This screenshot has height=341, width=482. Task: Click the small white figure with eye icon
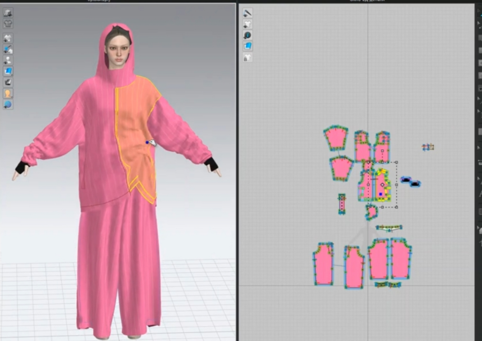(8, 60)
